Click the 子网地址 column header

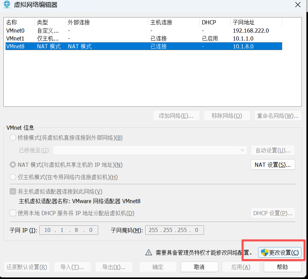point(256,22)
